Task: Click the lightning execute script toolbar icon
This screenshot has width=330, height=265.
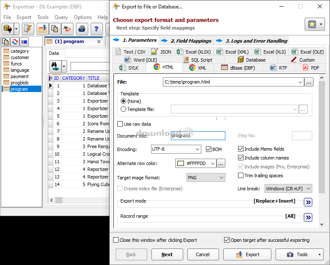Action: pyautogui.click(x=28, y=29)
